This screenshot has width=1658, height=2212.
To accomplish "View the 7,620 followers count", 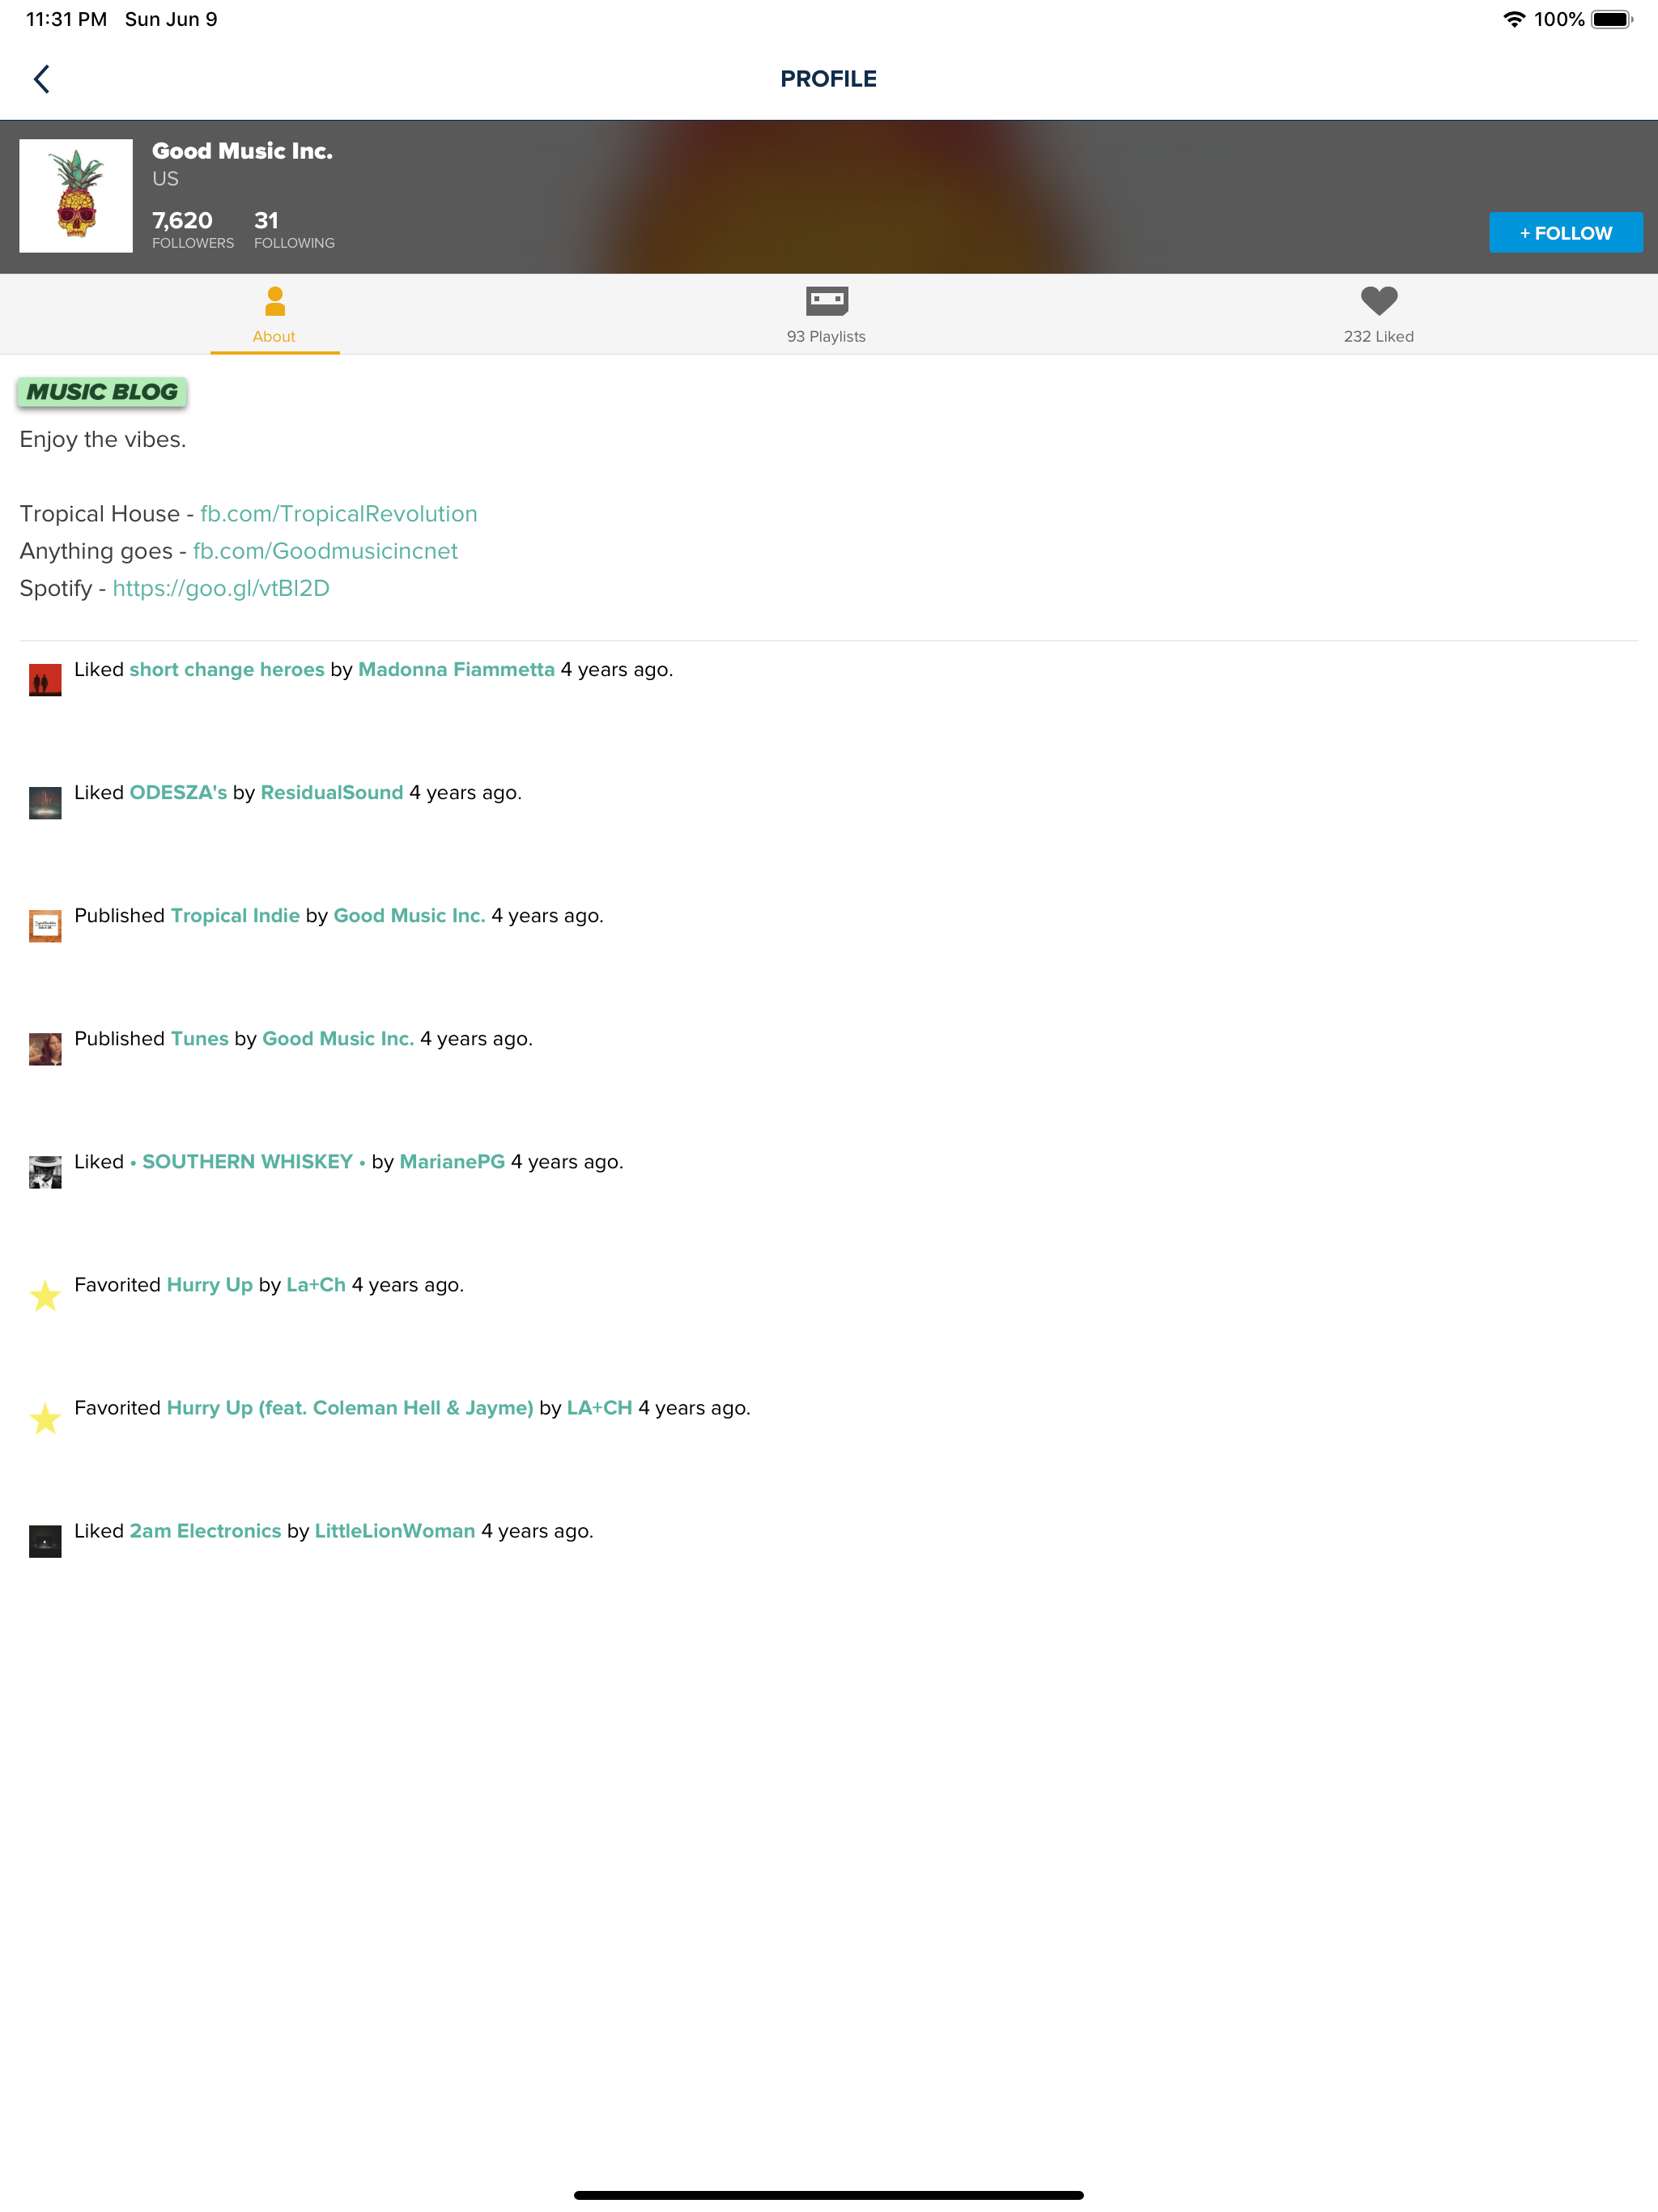I will 192,229.
